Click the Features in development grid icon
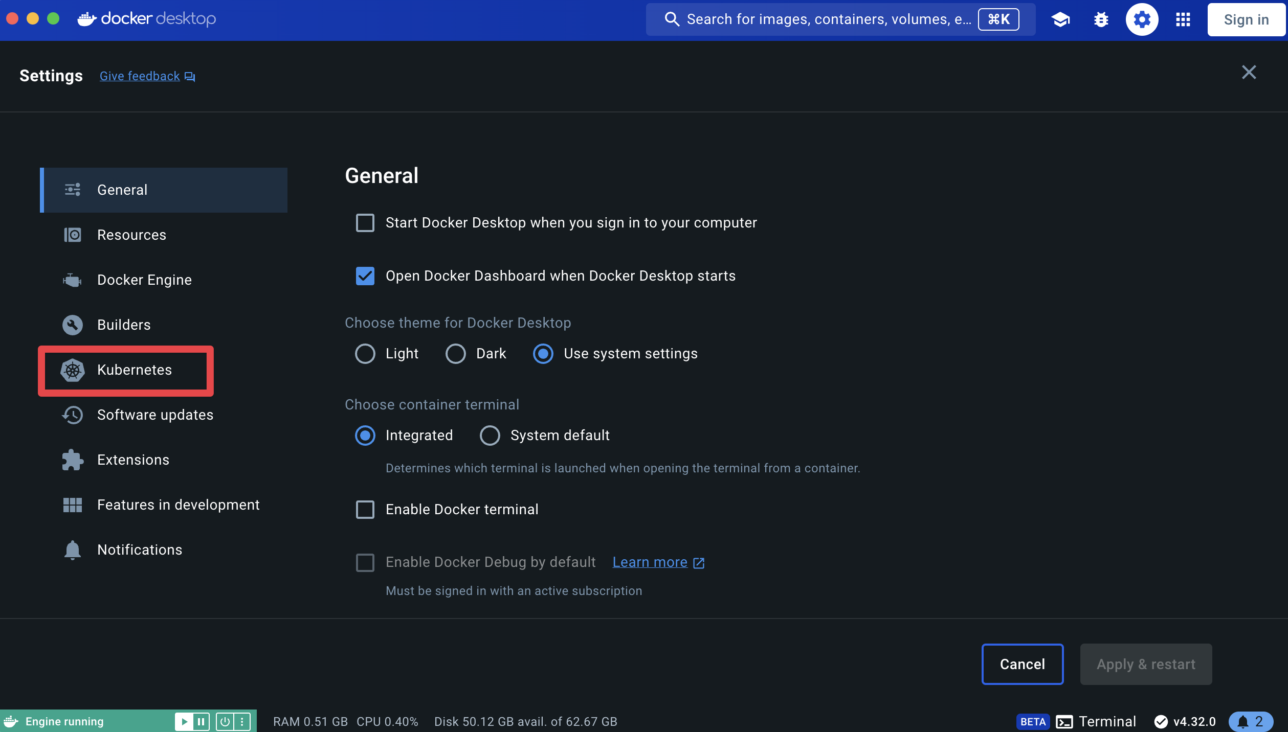 72,505
